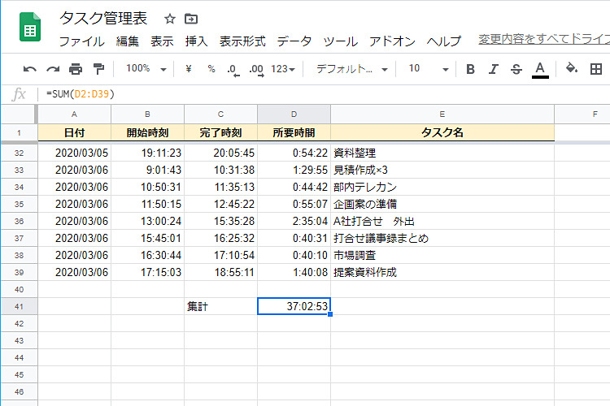Click the 日付 header cell

click(74, 133)
